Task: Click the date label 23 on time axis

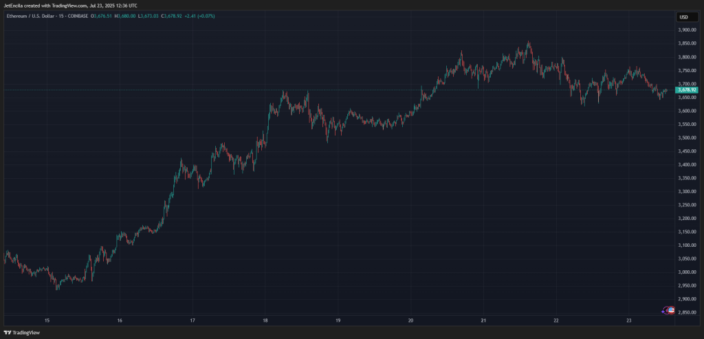Action: [628, 320]
